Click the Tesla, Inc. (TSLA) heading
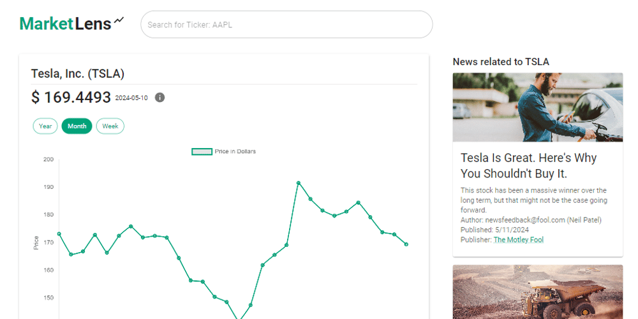This screenshot has width=638, height=319. click(x=78, y=73)
